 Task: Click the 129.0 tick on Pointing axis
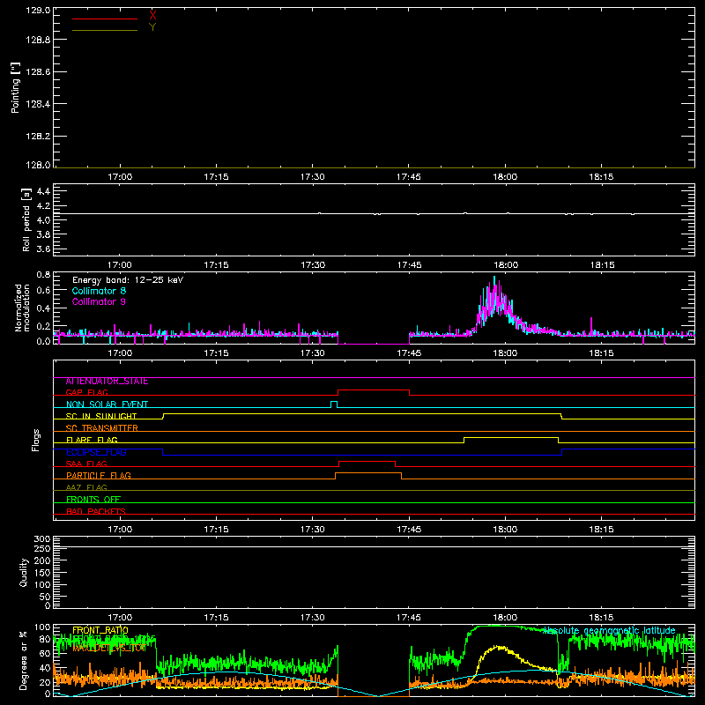point(38,10)
